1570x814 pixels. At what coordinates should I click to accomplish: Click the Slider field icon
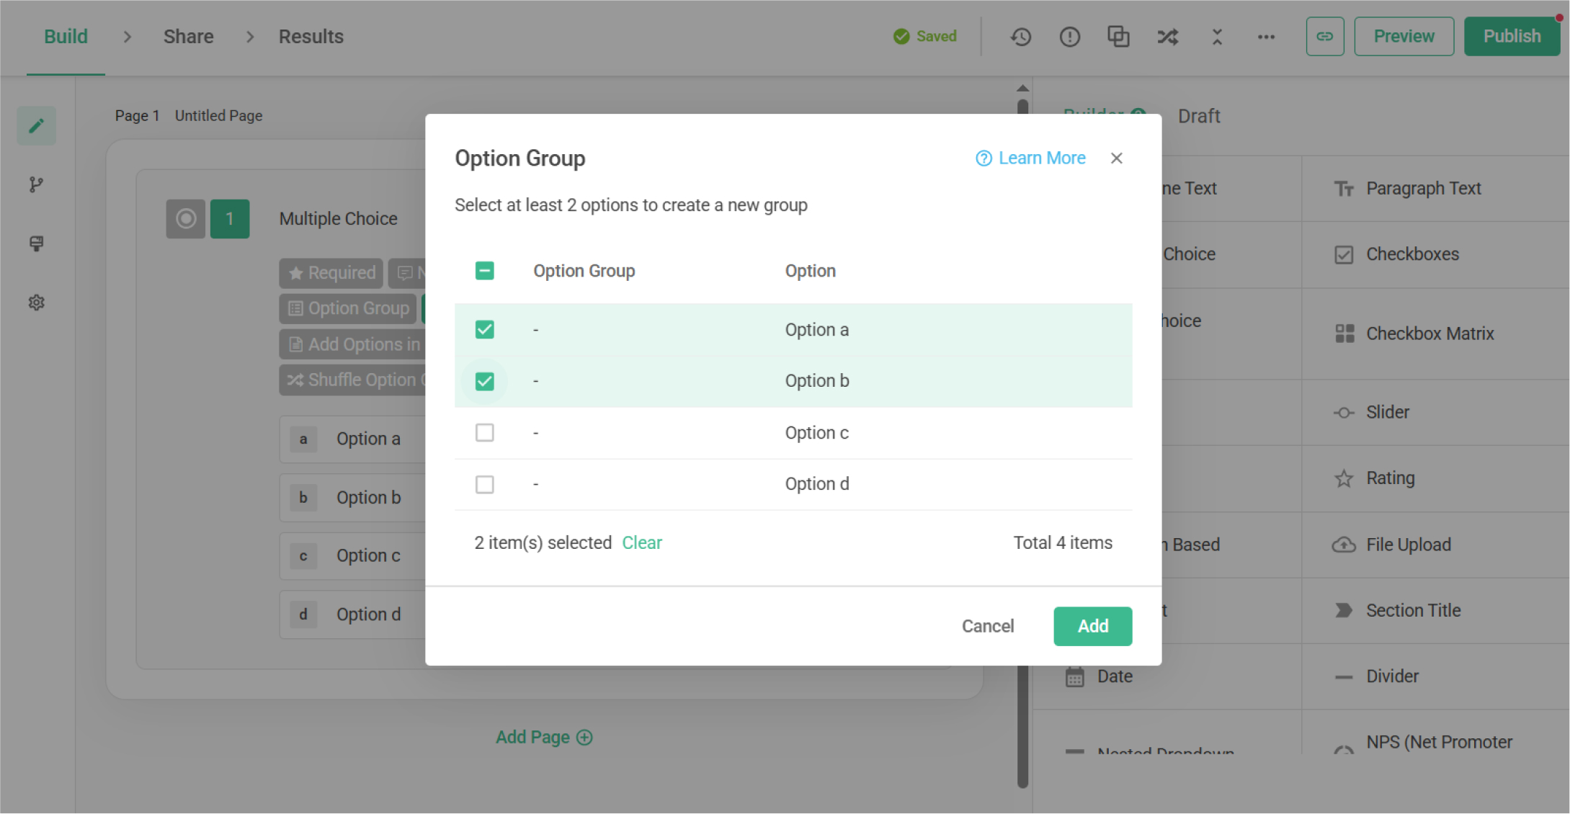coord(1344,413)
